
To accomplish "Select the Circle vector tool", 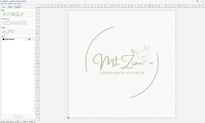I will coord(4,23).
